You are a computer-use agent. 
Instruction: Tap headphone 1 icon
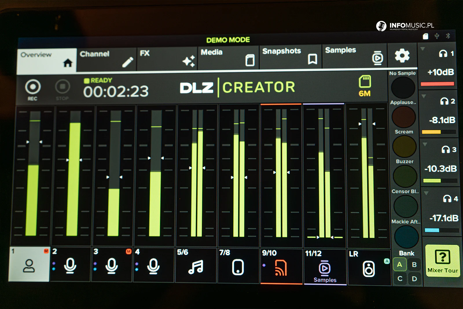(443, 53)
